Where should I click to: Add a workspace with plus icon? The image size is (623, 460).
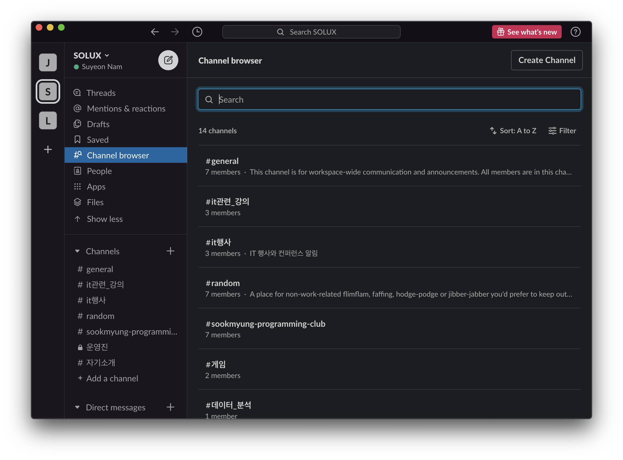(x=48, y=149)
